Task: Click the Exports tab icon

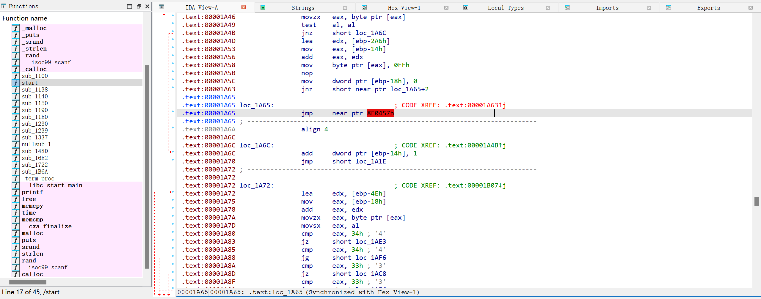Action: point(669,8)
